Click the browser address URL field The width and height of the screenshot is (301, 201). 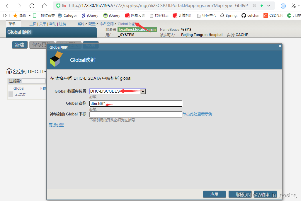click(x=158, y=6)
